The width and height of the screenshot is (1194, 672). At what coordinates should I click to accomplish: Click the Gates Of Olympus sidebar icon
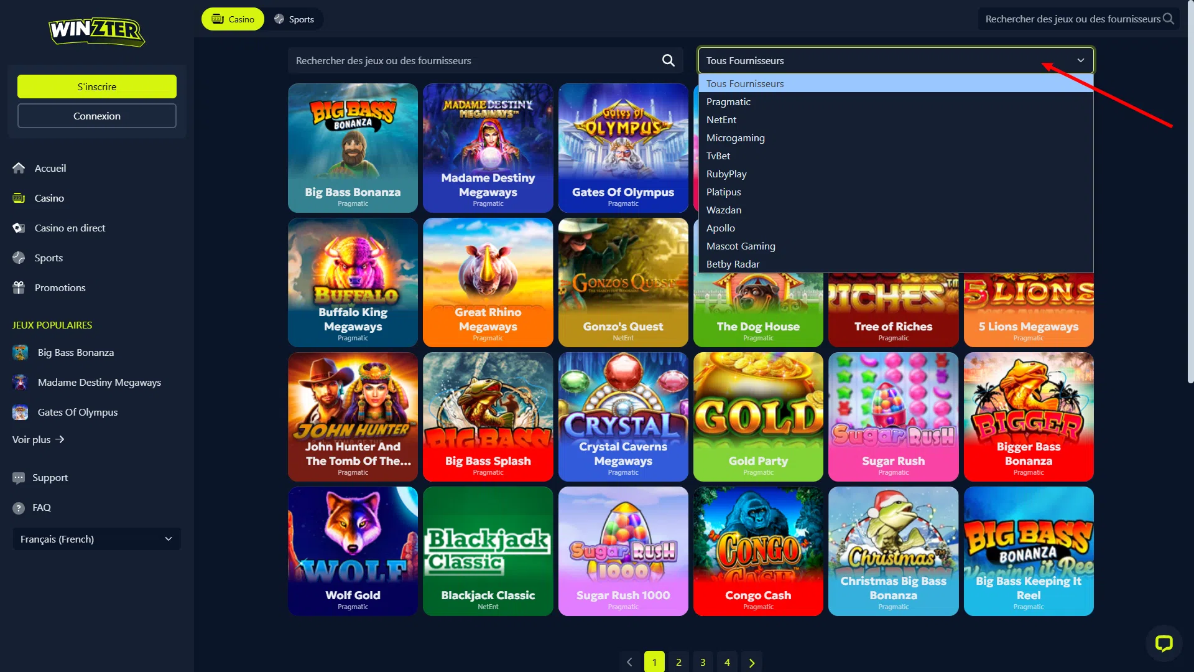20,412
